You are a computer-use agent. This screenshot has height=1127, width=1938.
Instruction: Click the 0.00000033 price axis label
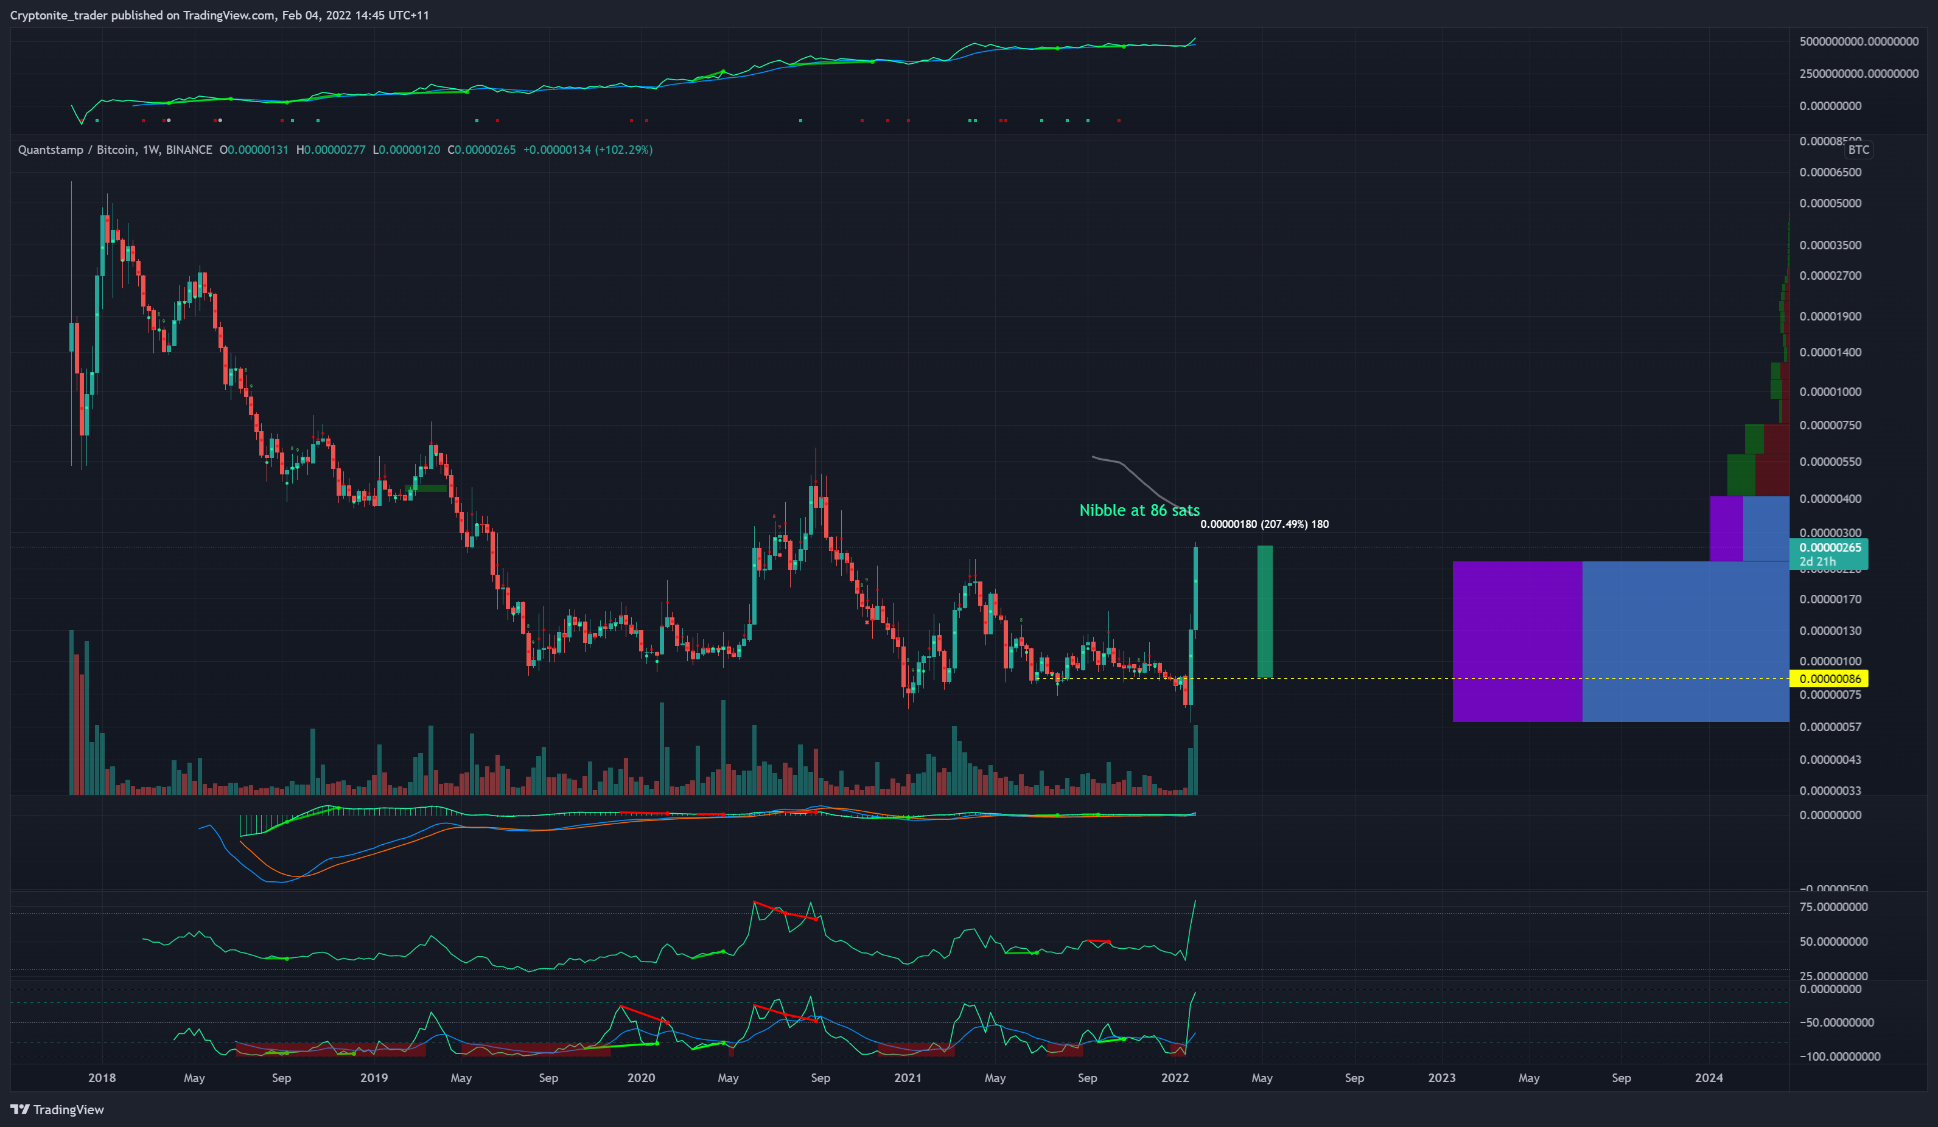pyautogui.click(x=1830, y=791)
